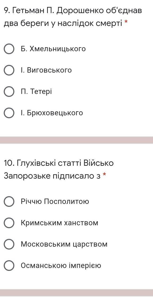Screen dimensions: 153x308
Task: Select the radio circle beside Б. Хмельницького
Action: [x=9, y=49]
